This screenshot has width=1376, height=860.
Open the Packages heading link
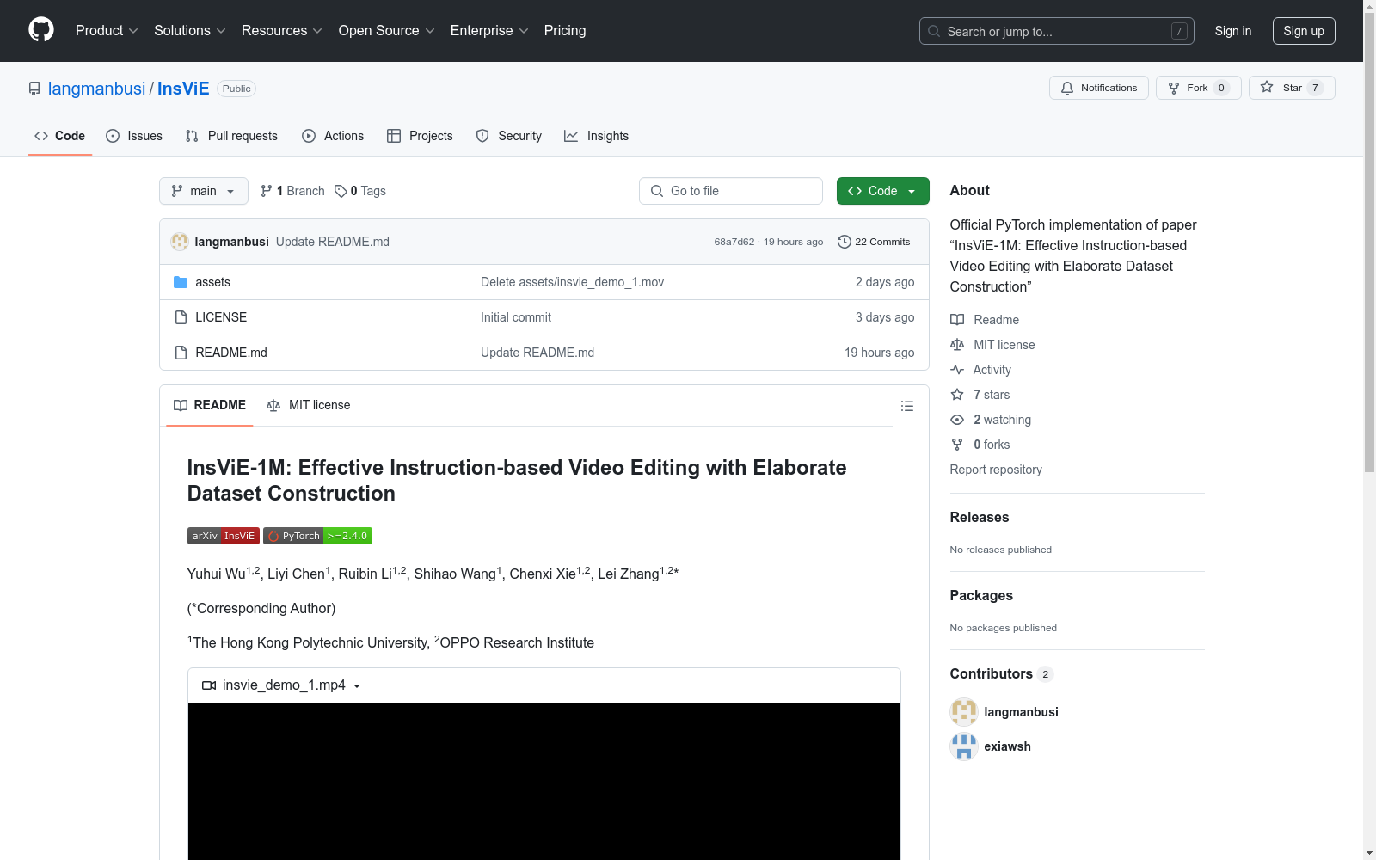coord(981,595)
